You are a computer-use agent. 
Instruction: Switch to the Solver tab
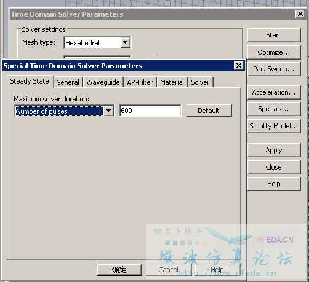[x=200, y=82]
